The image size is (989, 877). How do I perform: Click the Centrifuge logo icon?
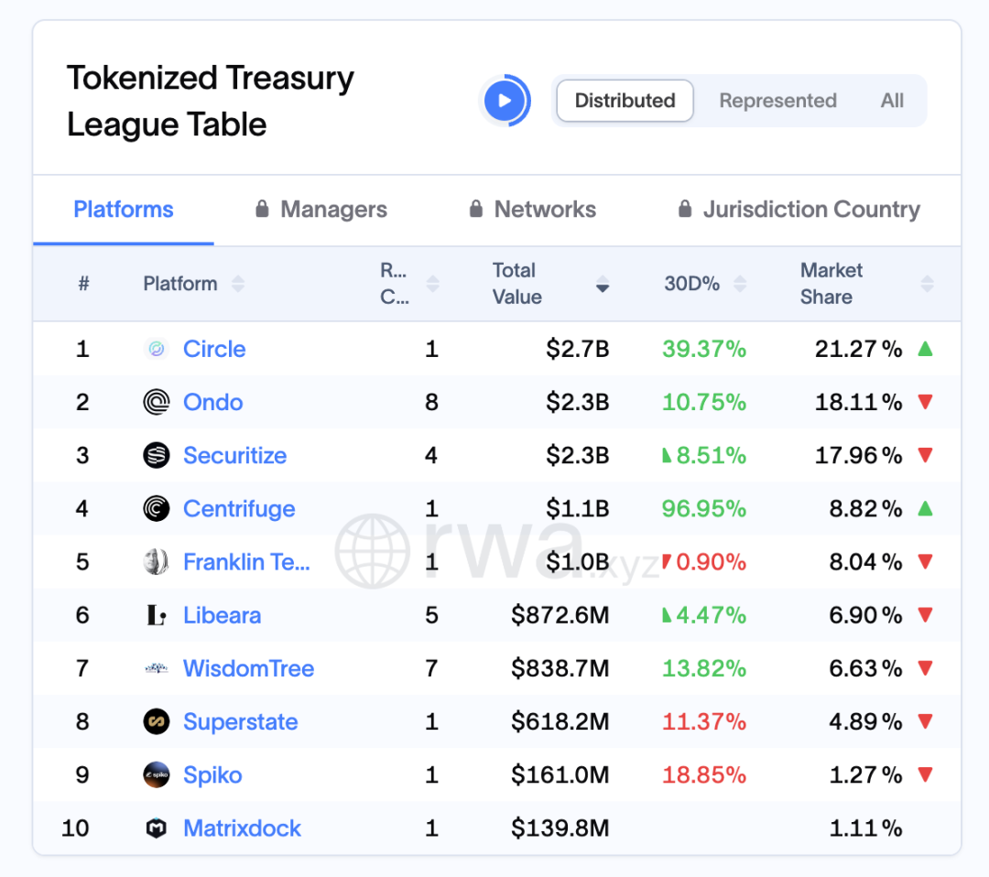157,509
